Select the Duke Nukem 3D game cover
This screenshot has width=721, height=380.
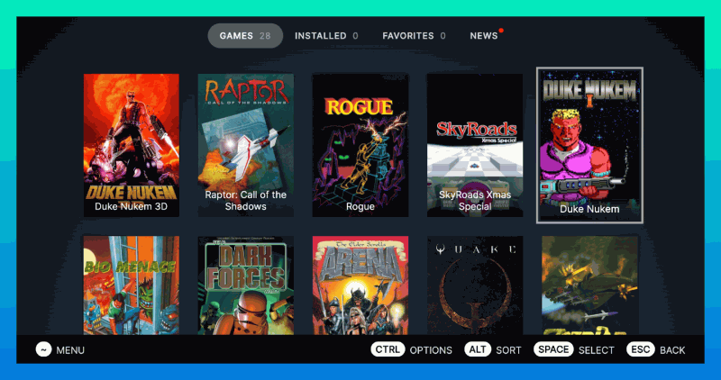pos(132,145)
